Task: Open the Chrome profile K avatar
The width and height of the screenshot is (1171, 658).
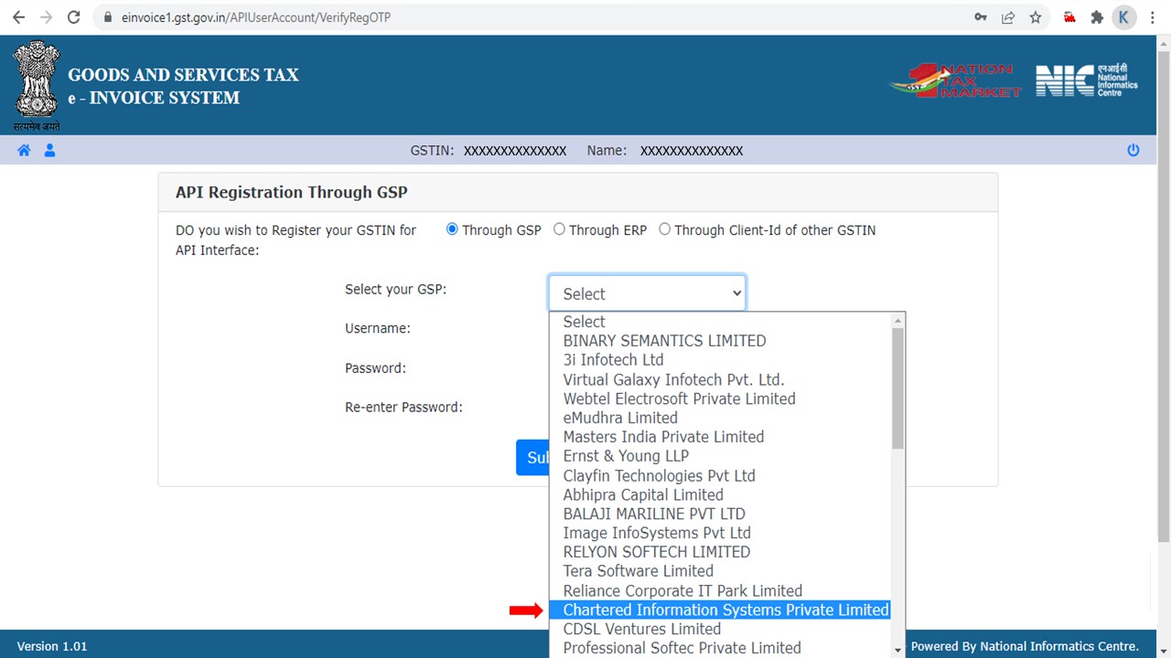Action: click(x=1124, y=17)
